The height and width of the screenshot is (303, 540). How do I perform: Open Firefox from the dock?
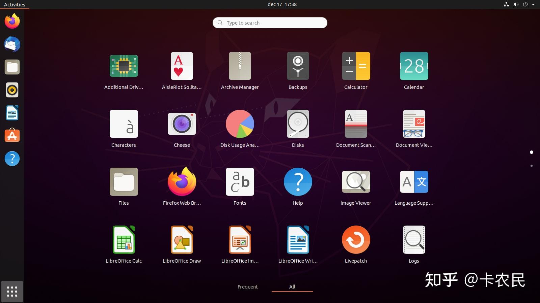pos(12,21)
